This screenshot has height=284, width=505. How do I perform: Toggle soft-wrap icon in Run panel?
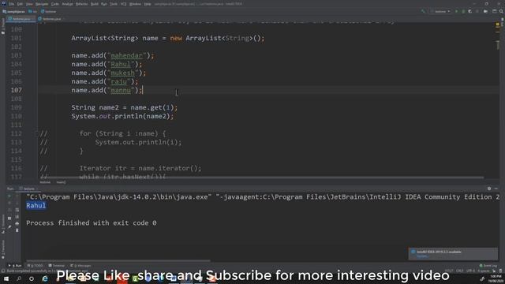[17, 210]
